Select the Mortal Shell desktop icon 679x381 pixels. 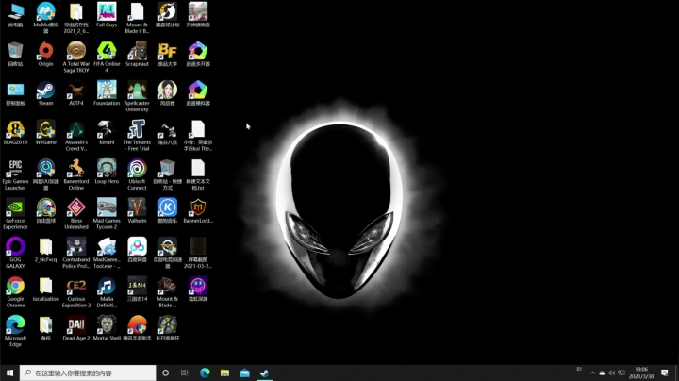(107, 328)
